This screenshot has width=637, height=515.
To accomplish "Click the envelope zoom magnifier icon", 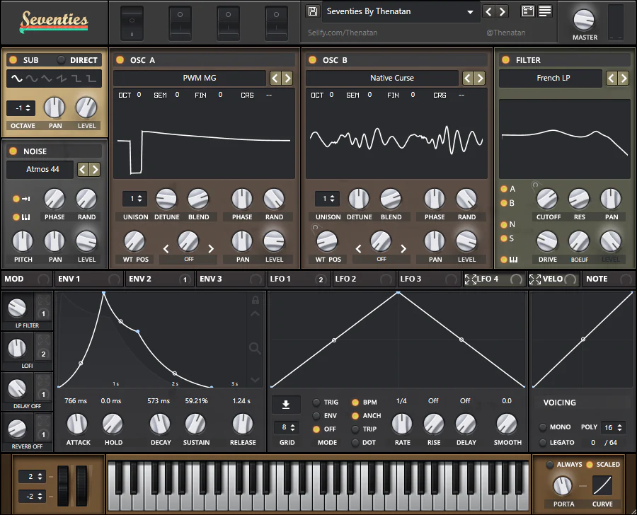I will click(x=255, y=347).
